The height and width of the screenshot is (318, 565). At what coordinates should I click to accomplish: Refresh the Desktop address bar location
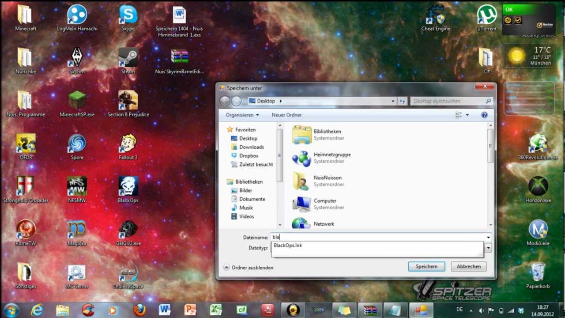coord(402,101)
